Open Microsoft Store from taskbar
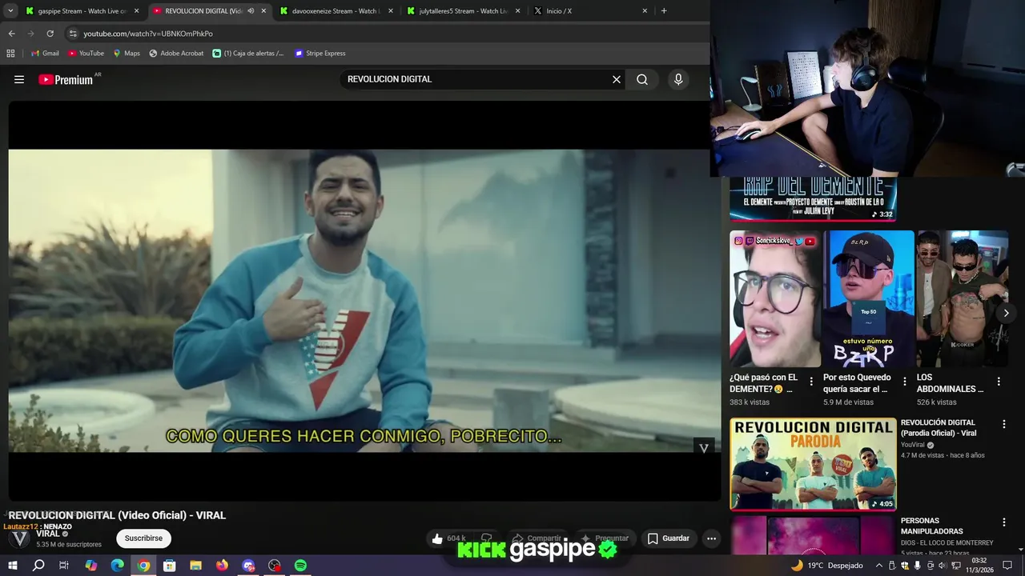 tap(169, 566)
